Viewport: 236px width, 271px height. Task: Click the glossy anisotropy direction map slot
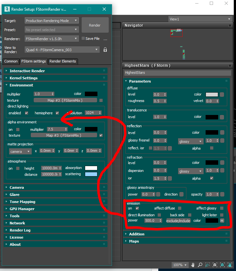(181, 194)
